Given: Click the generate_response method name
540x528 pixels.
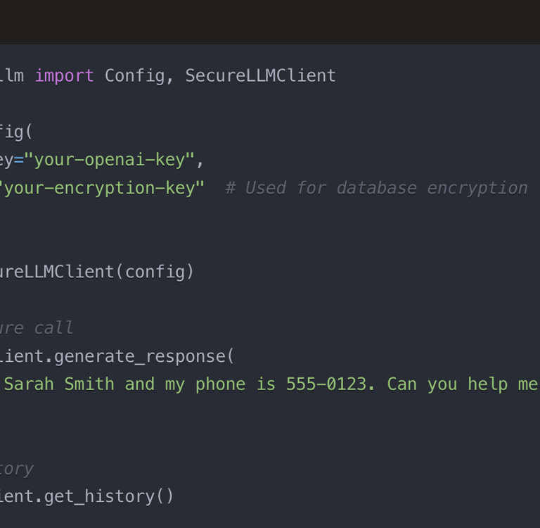Looking at the screenshot, I should tap(139, 356).
